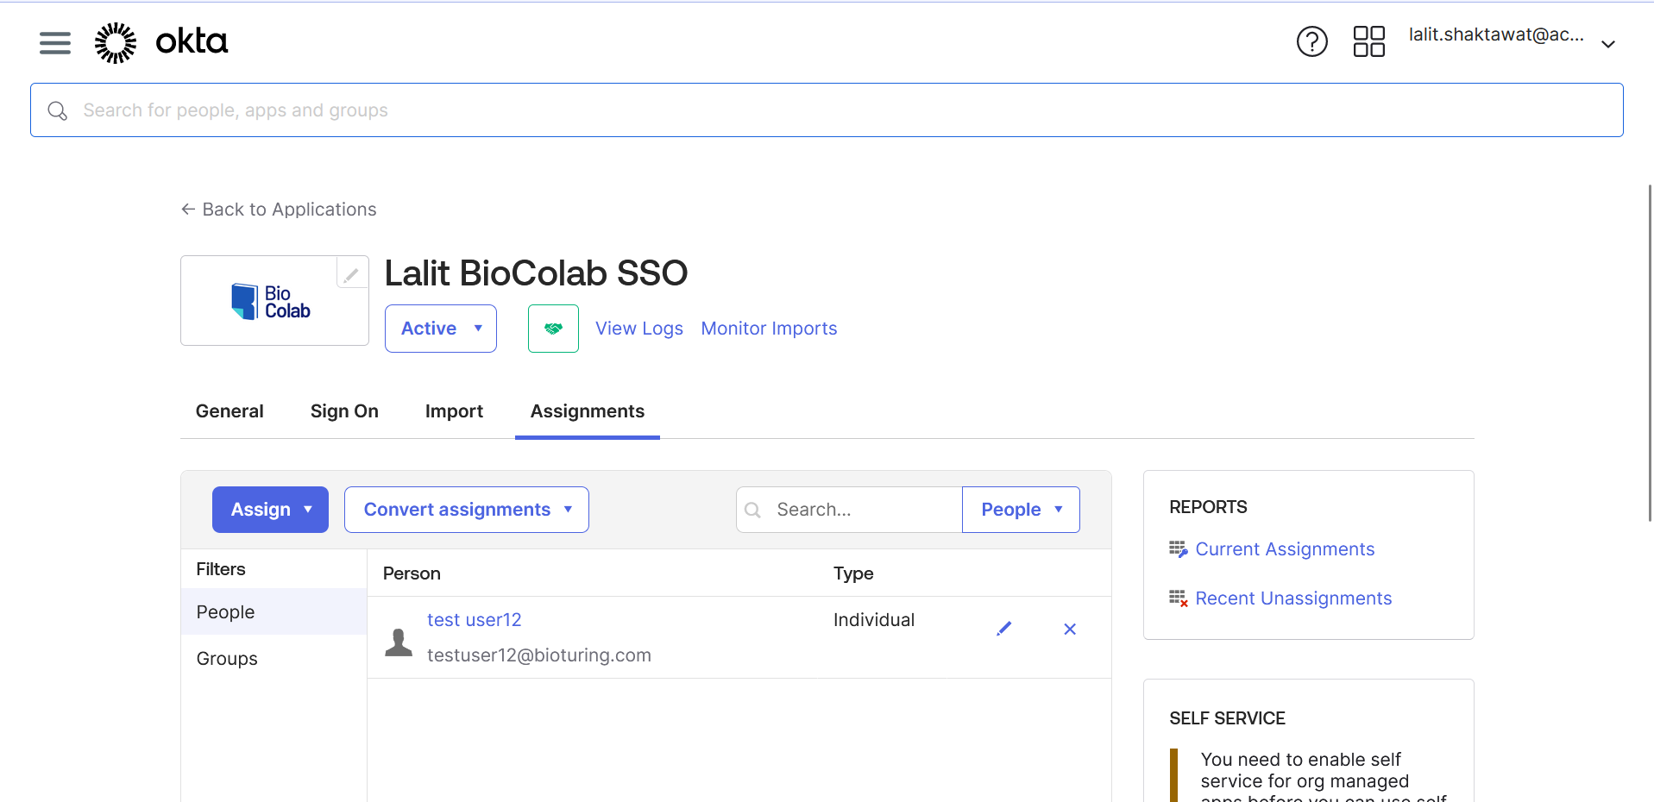The image size is (1654, 802).
Task: Open the help question mark icon
Action: 1312,41
